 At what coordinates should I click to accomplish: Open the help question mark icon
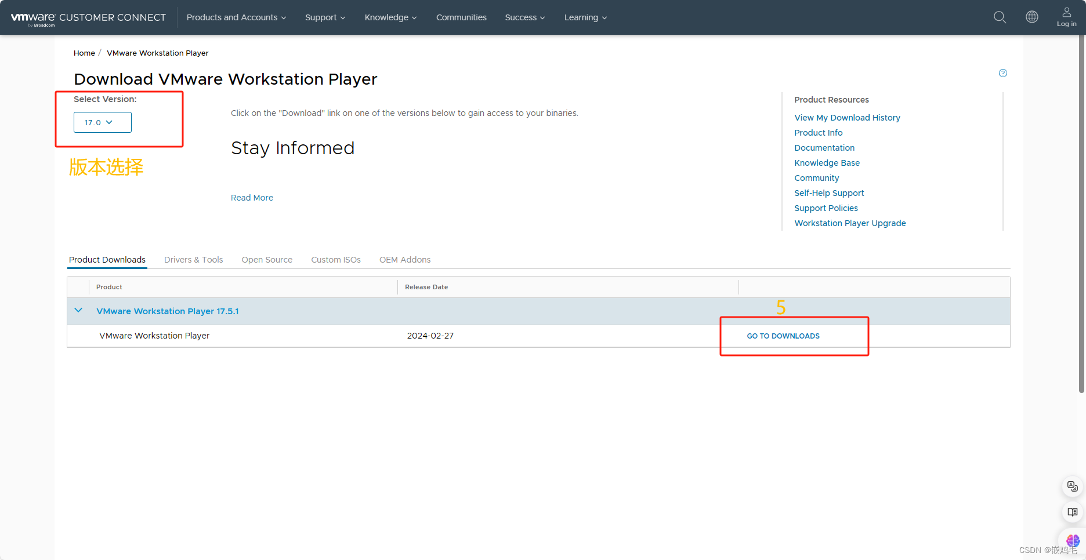(x=1003, y=73)
